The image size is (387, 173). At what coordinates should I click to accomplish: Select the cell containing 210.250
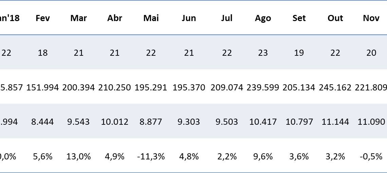click(115, 88)
